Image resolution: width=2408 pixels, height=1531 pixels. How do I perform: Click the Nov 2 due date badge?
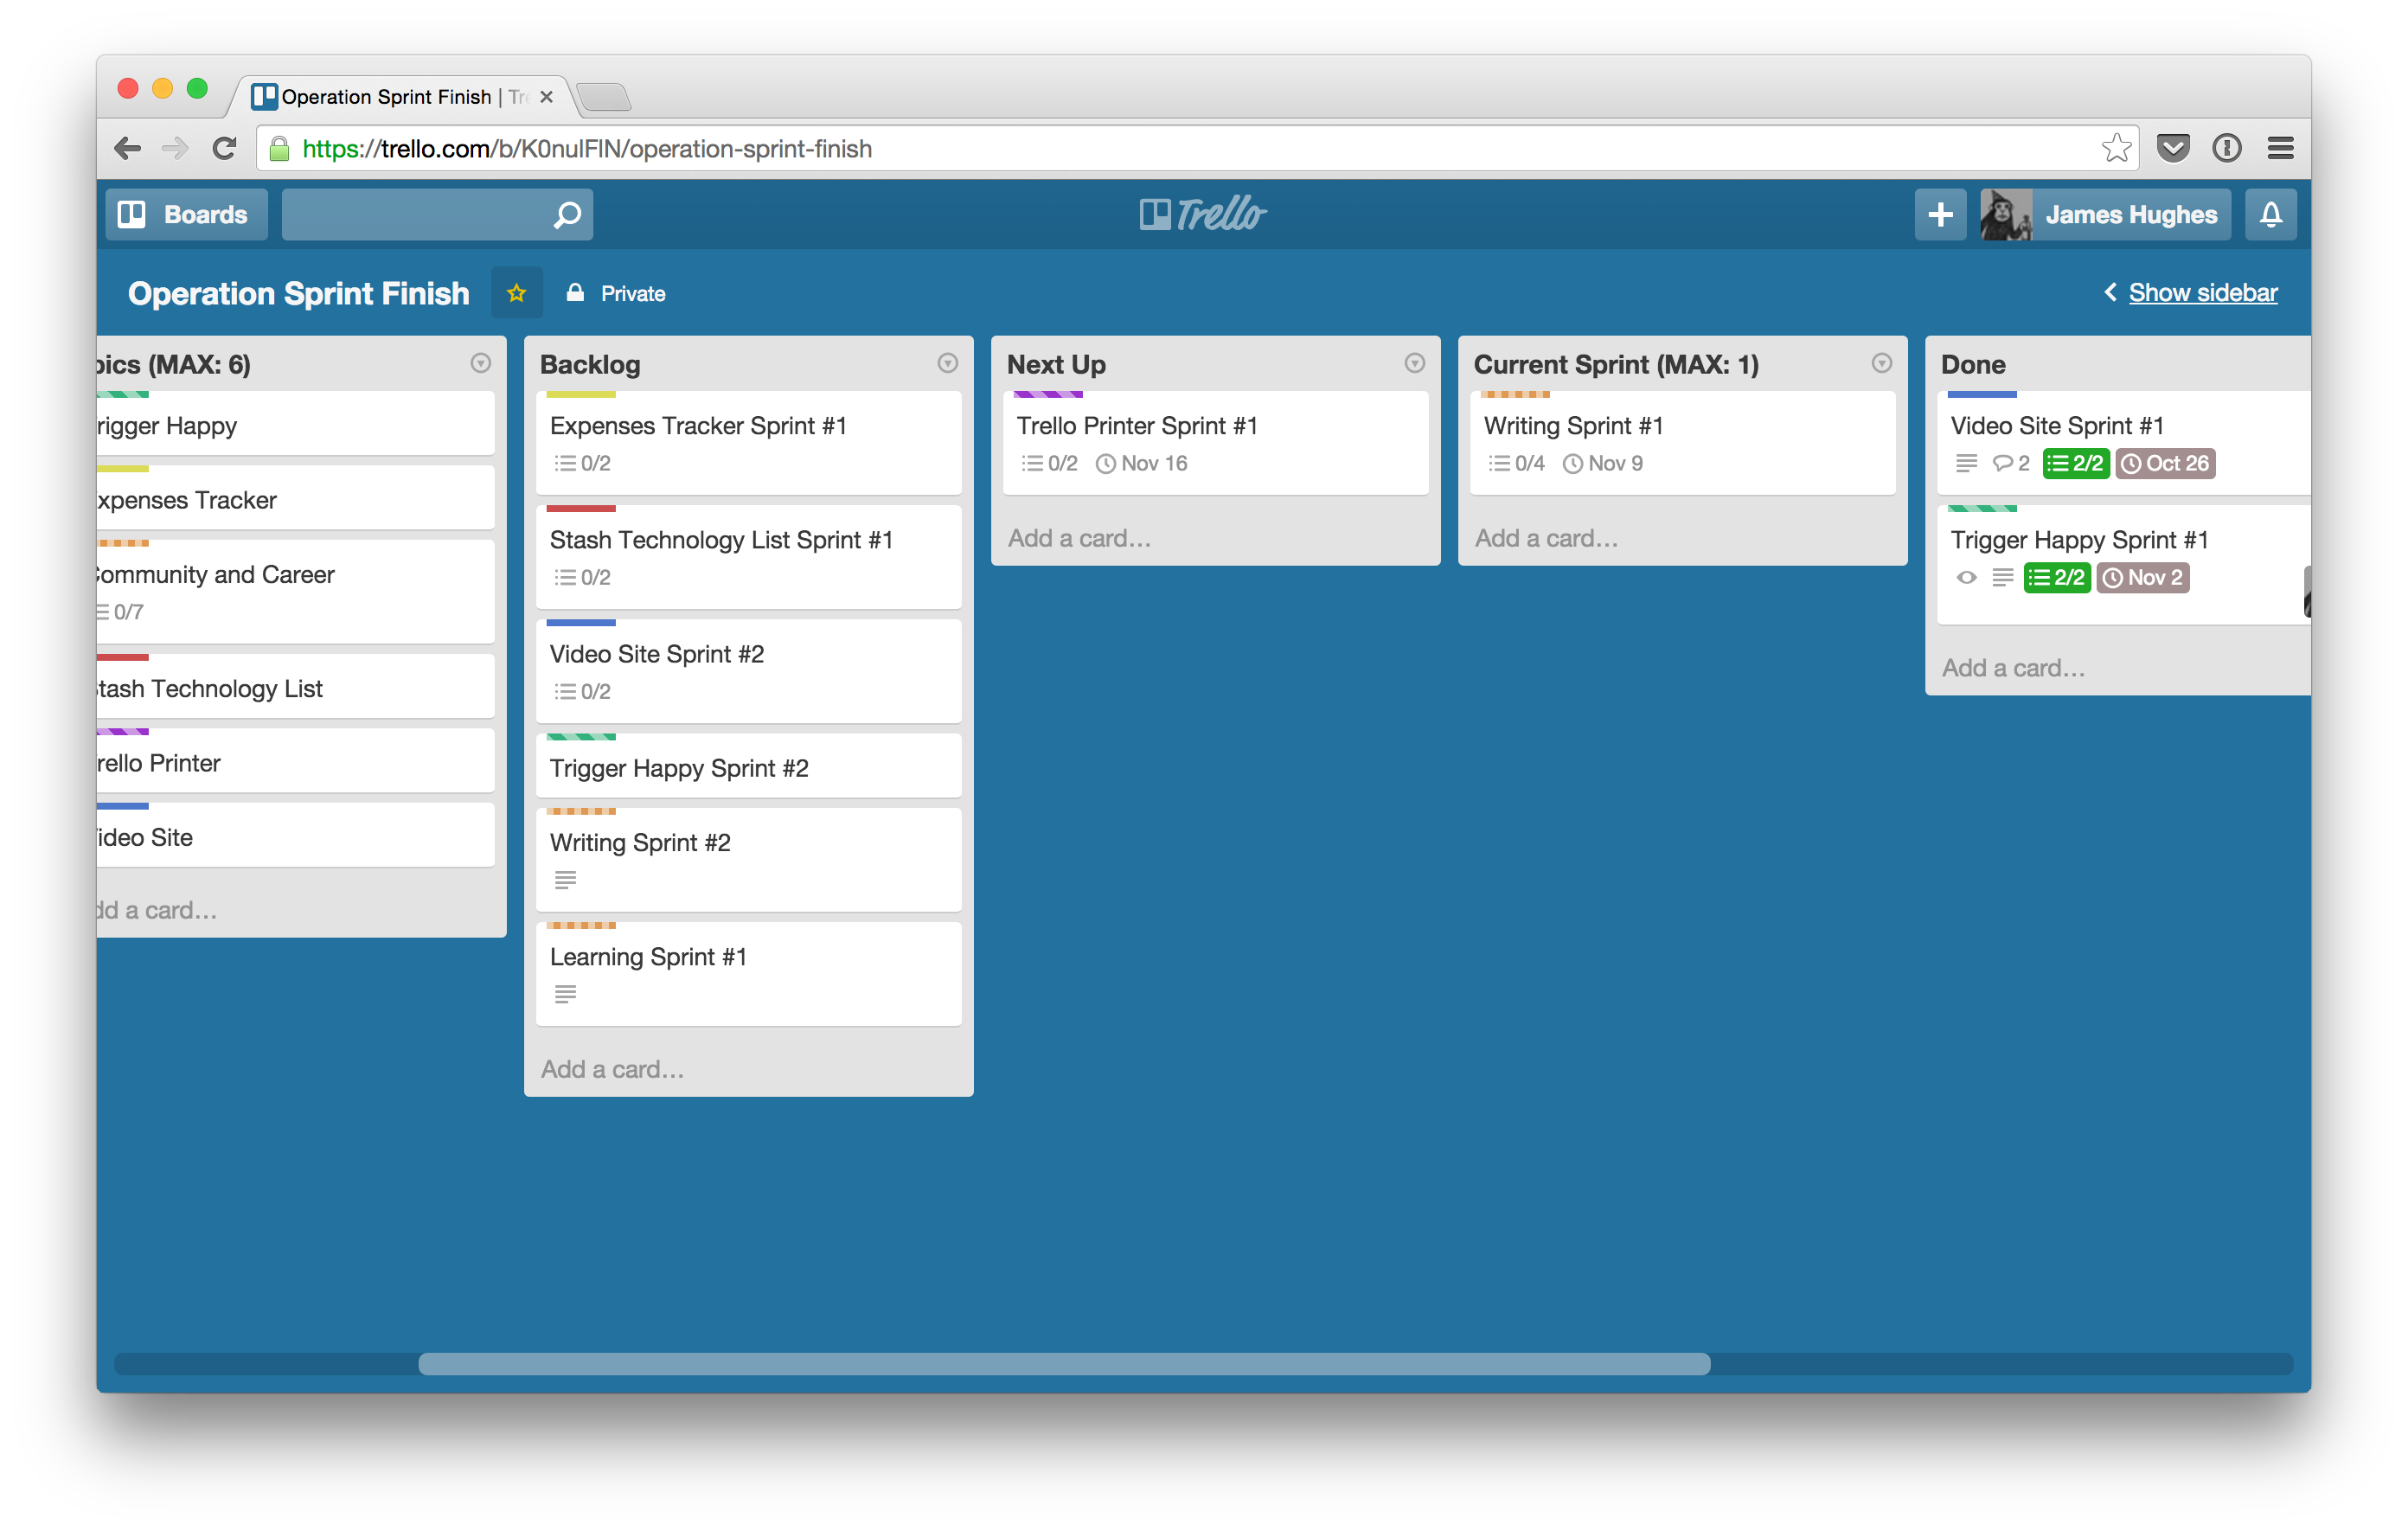coord(2142,577)
